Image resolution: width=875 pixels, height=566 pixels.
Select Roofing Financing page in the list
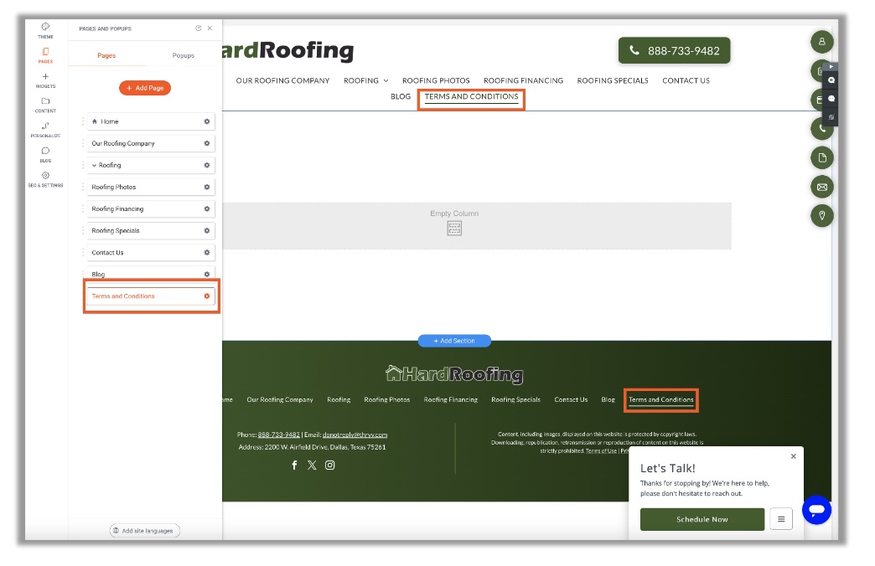[151, 208]
